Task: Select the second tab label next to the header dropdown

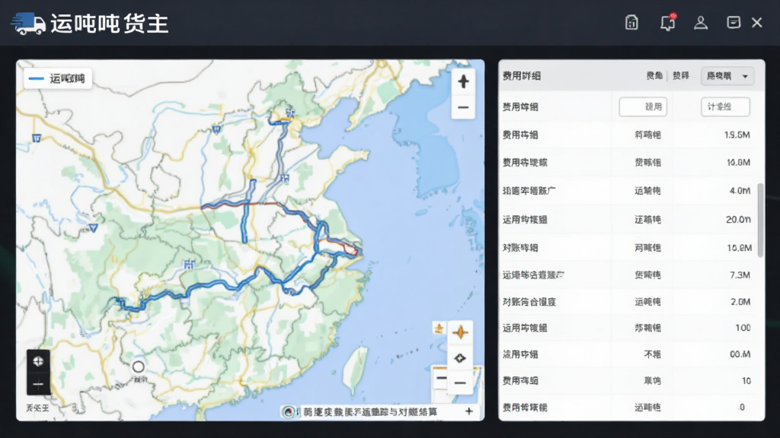Action: click(681, 75)
